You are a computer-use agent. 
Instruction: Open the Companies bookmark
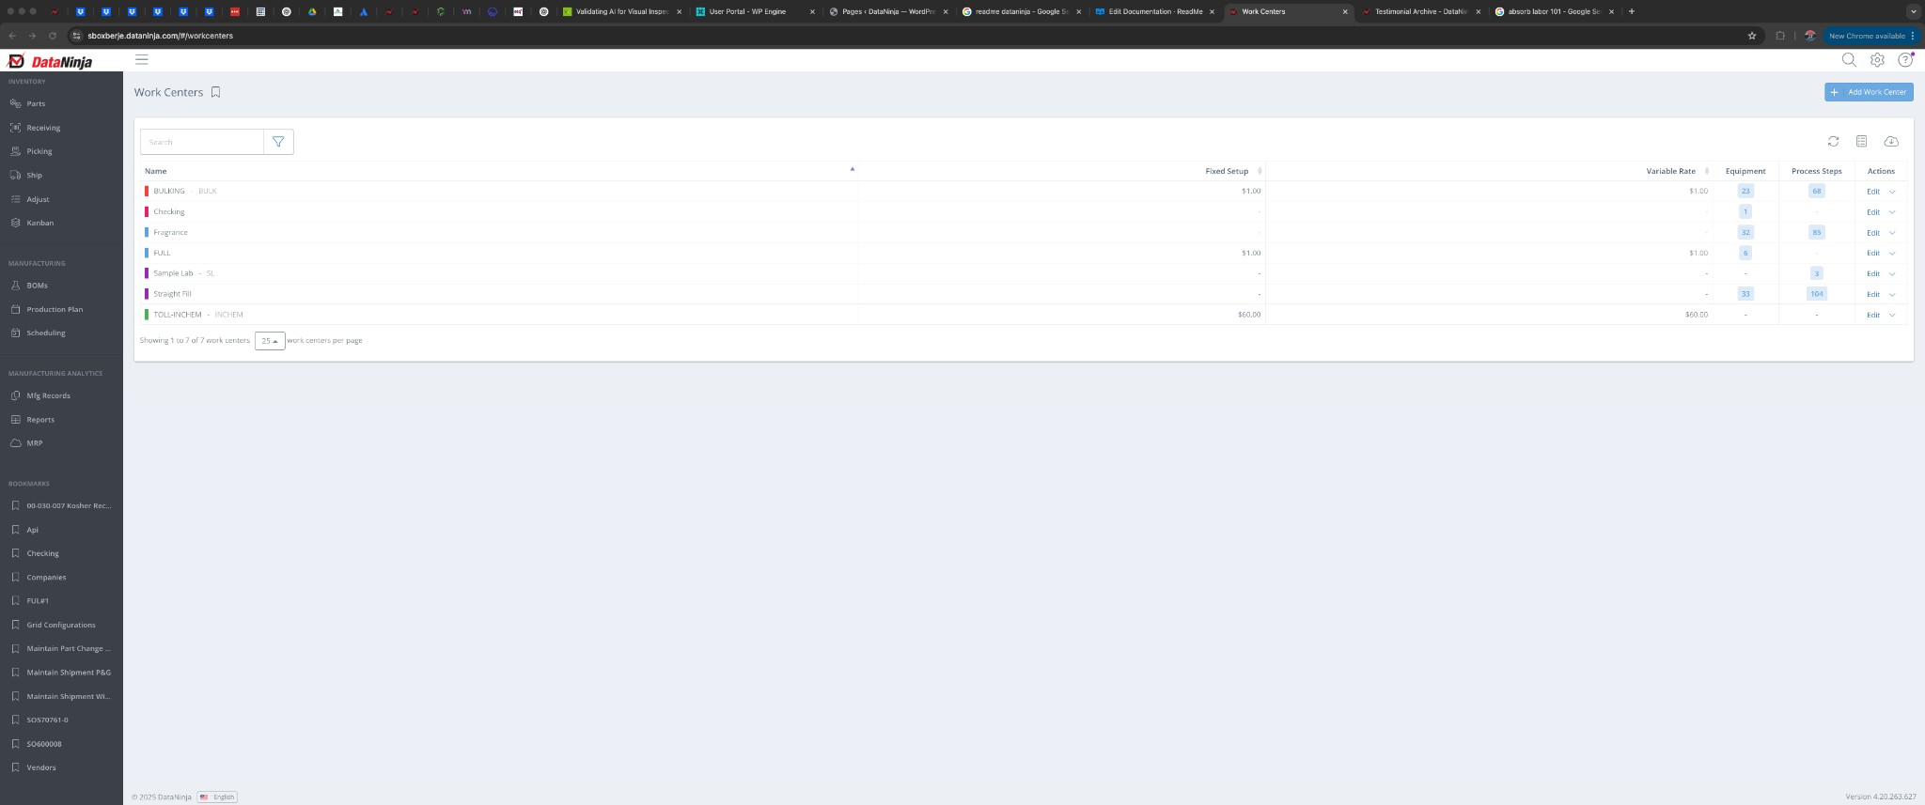click(x=46, y=578)
